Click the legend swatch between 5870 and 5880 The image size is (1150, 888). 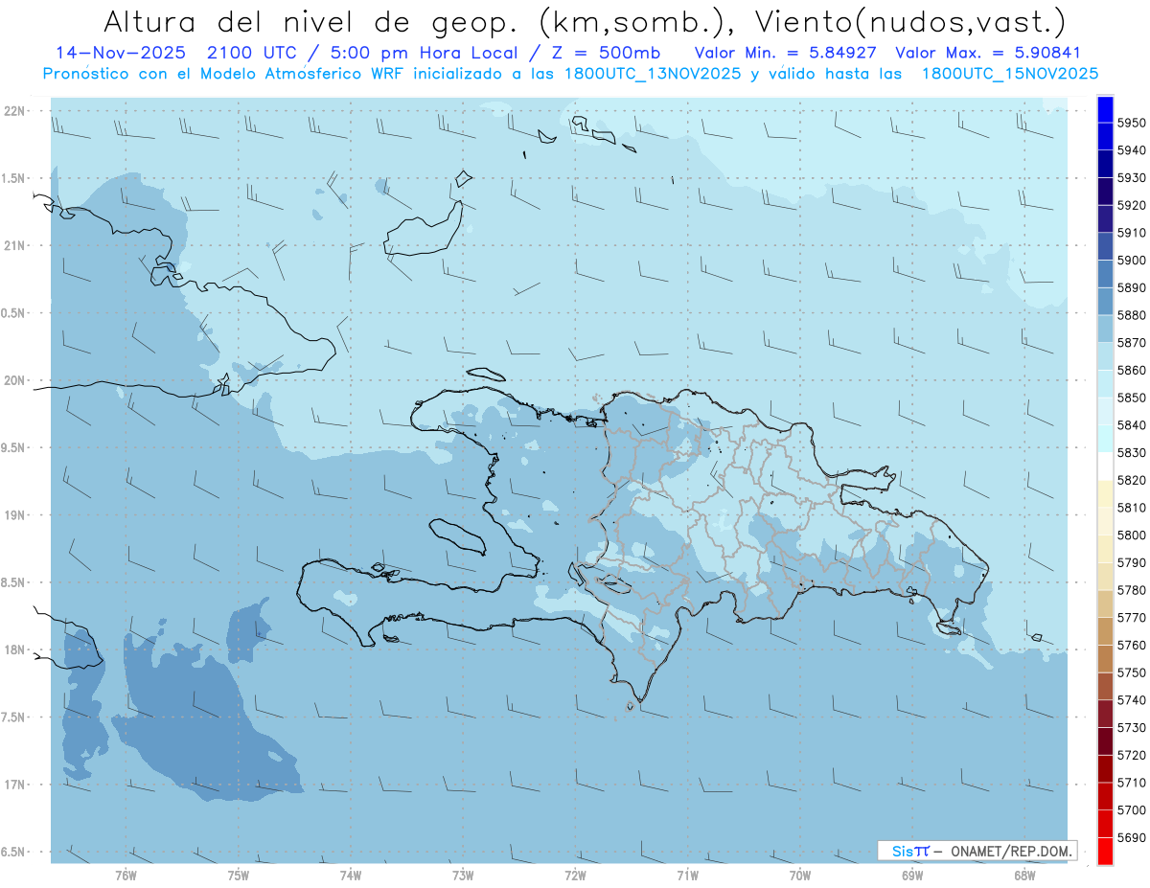[1105, 330]
